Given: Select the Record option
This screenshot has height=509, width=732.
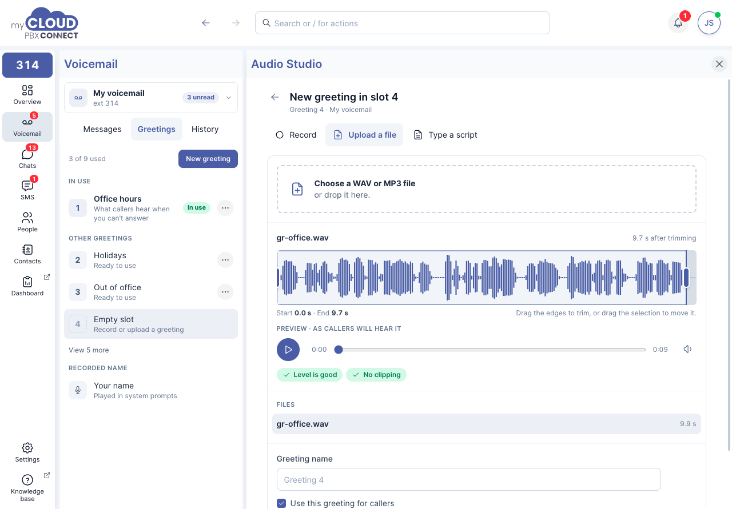Looking at the screenshot, I should coord(296,135).
